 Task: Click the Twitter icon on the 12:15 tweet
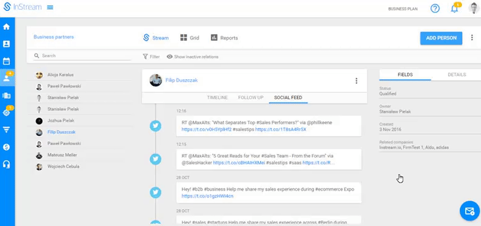(155, 159)
